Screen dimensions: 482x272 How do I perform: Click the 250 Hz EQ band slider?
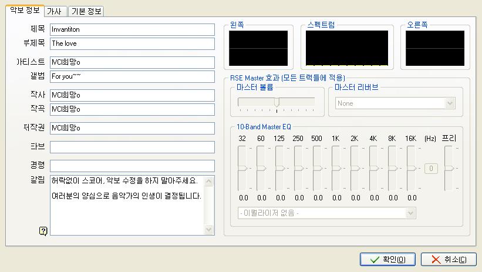[298, 168]
